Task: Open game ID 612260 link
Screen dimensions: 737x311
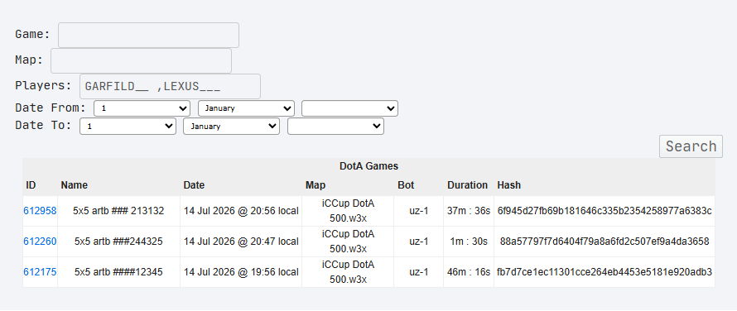Action: pyautogui.click(x=40, y=242)
